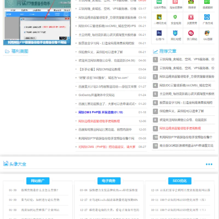Open the 视频解析 video parsing icon

click(207, 2)
